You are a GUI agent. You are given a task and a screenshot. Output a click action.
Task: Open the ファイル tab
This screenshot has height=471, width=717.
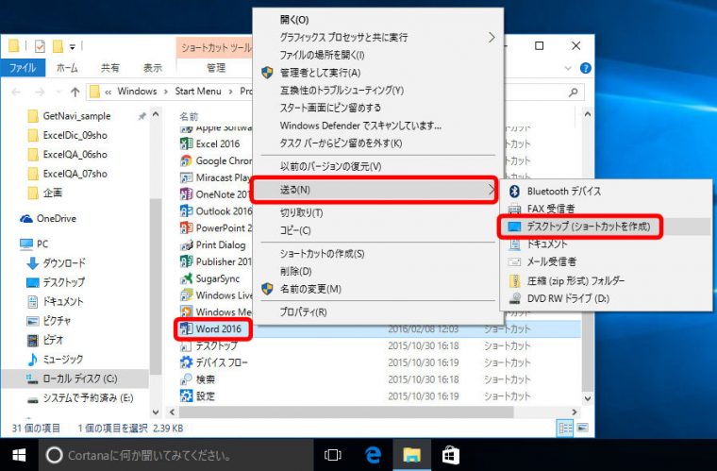[x=23, y=68]
